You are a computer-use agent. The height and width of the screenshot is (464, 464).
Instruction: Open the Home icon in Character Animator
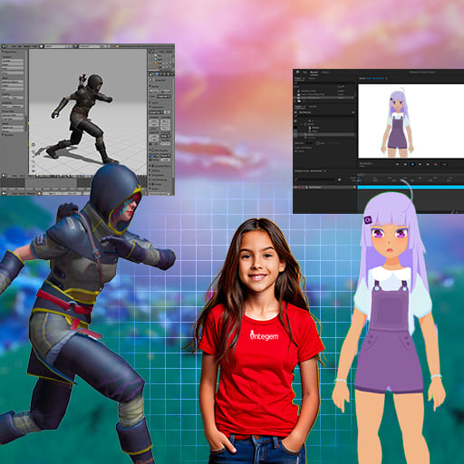click(x=297, y=72)
